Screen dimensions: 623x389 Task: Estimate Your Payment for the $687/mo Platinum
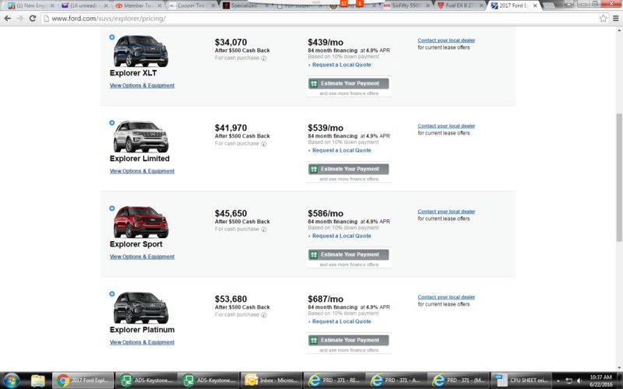(348, 340)
